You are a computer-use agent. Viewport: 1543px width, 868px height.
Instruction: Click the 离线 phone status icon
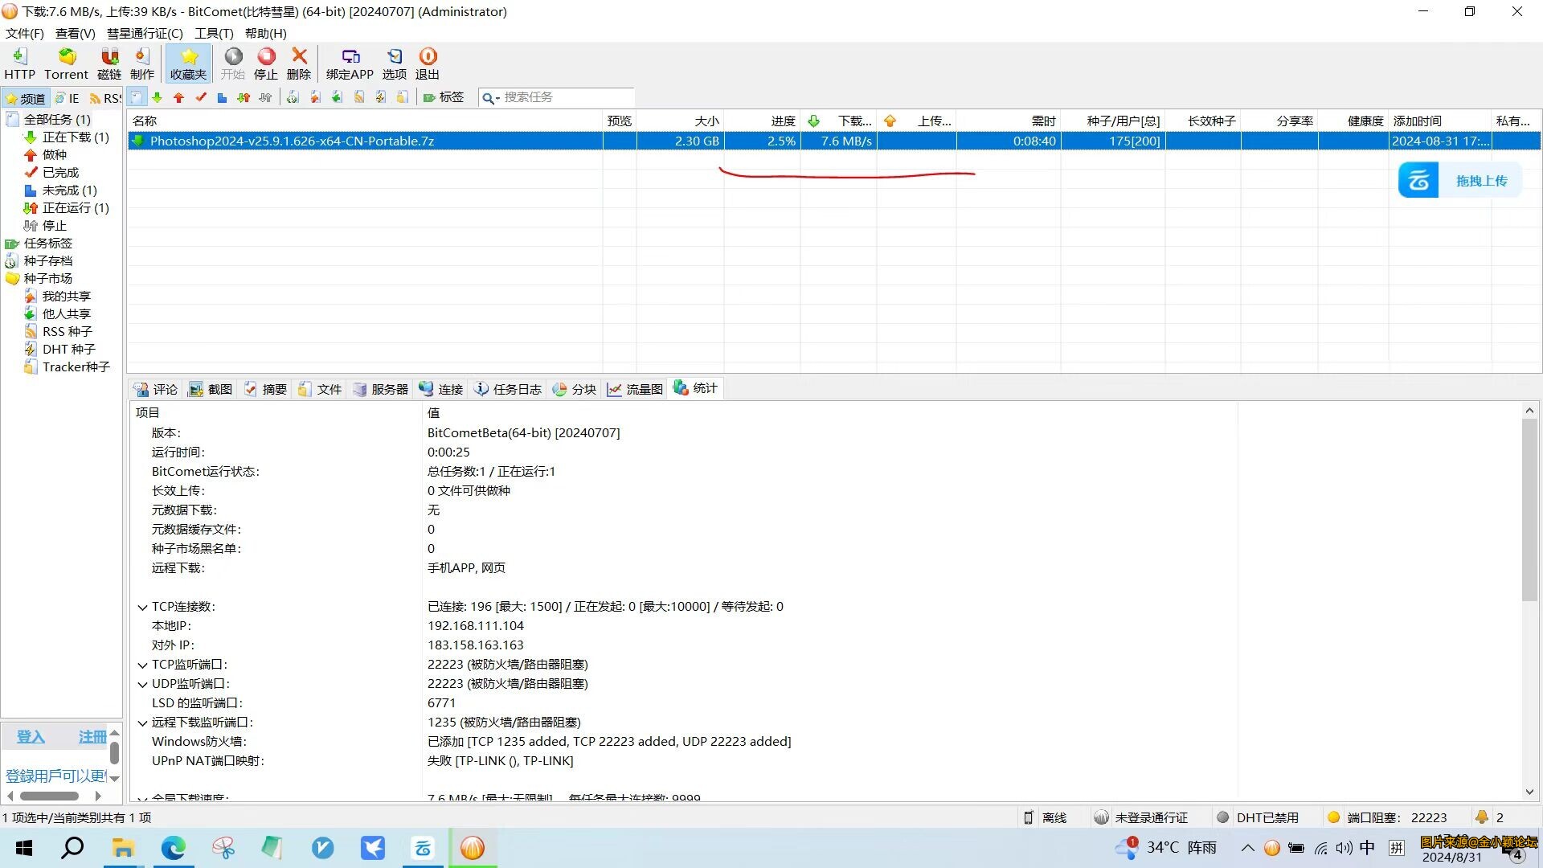[1028, 817]
